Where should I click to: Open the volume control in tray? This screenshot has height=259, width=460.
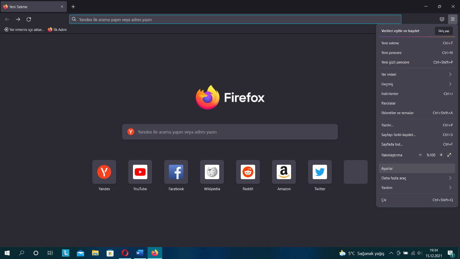click(420, 253)
